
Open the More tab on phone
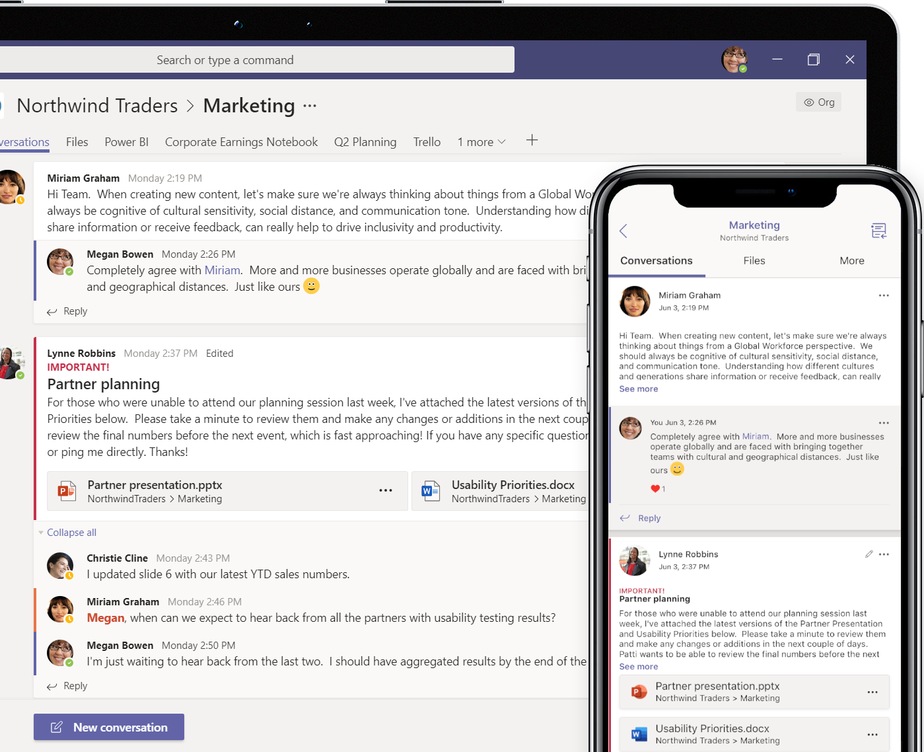(852, 261)
